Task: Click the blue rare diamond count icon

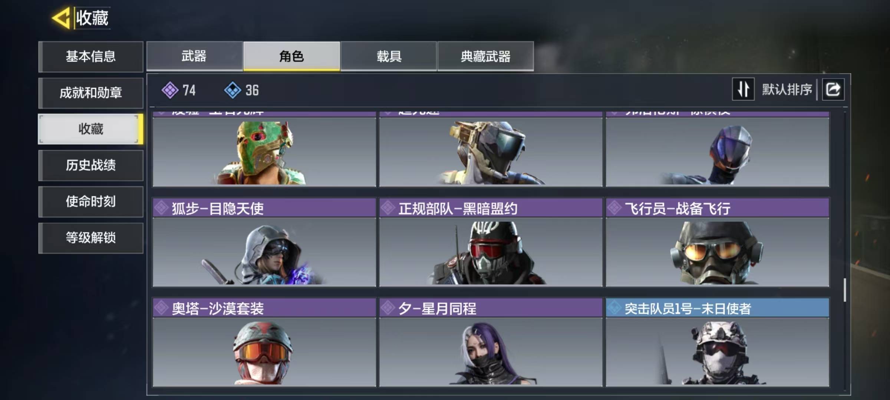Action: [x=233, y=90]
